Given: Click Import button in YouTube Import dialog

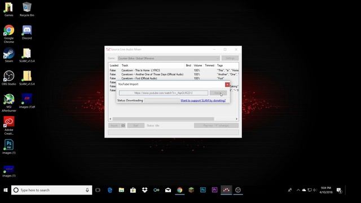Looking at the screenshot, I should (218, 92).
